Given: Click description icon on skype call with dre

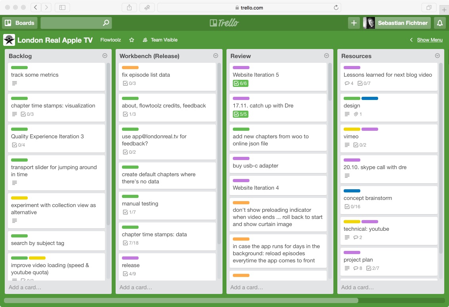Looking at the screenshot, I should point(347,176).
